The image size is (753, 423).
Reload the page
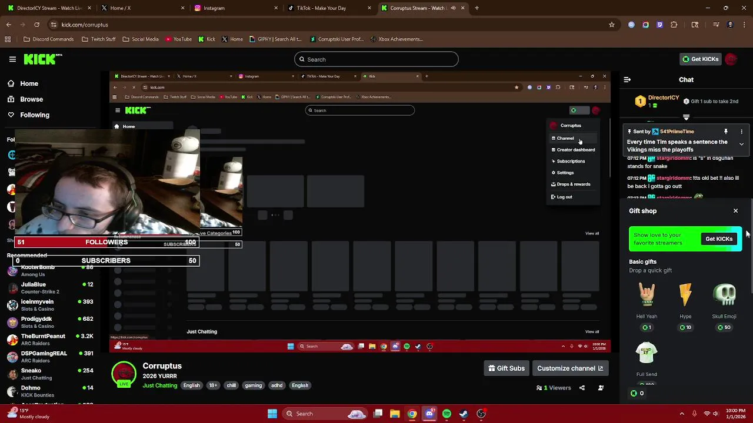pyautogui.click(x=36, y=25)
